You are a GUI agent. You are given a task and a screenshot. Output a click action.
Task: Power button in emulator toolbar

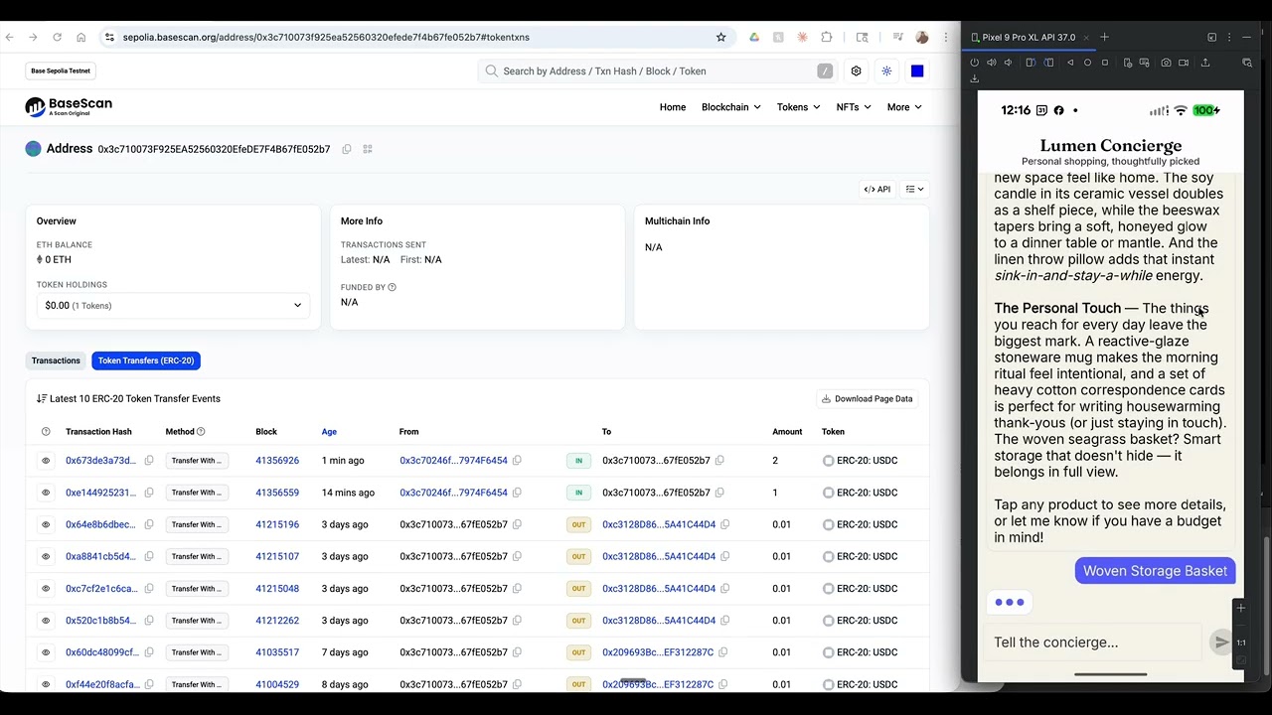pyautogui.click(x=974, y=63)
